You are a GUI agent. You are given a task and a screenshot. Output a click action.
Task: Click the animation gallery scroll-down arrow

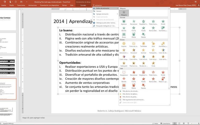click(169, 88)
